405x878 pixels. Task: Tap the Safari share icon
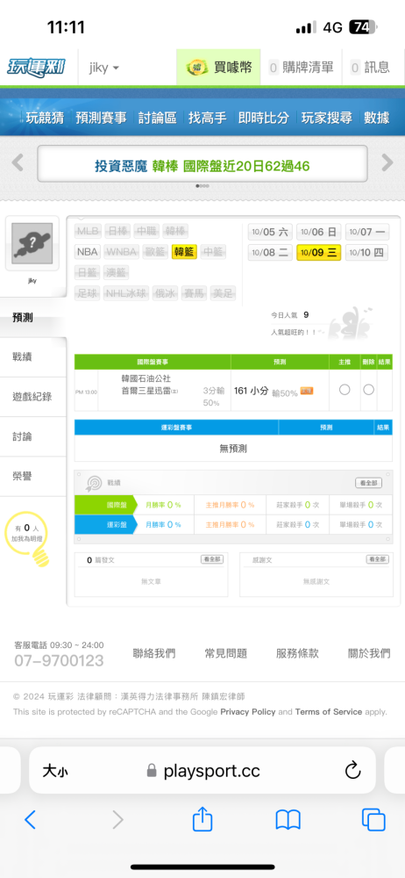(202, 820)
